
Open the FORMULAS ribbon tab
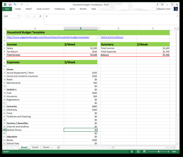click(x=60, y=9)
